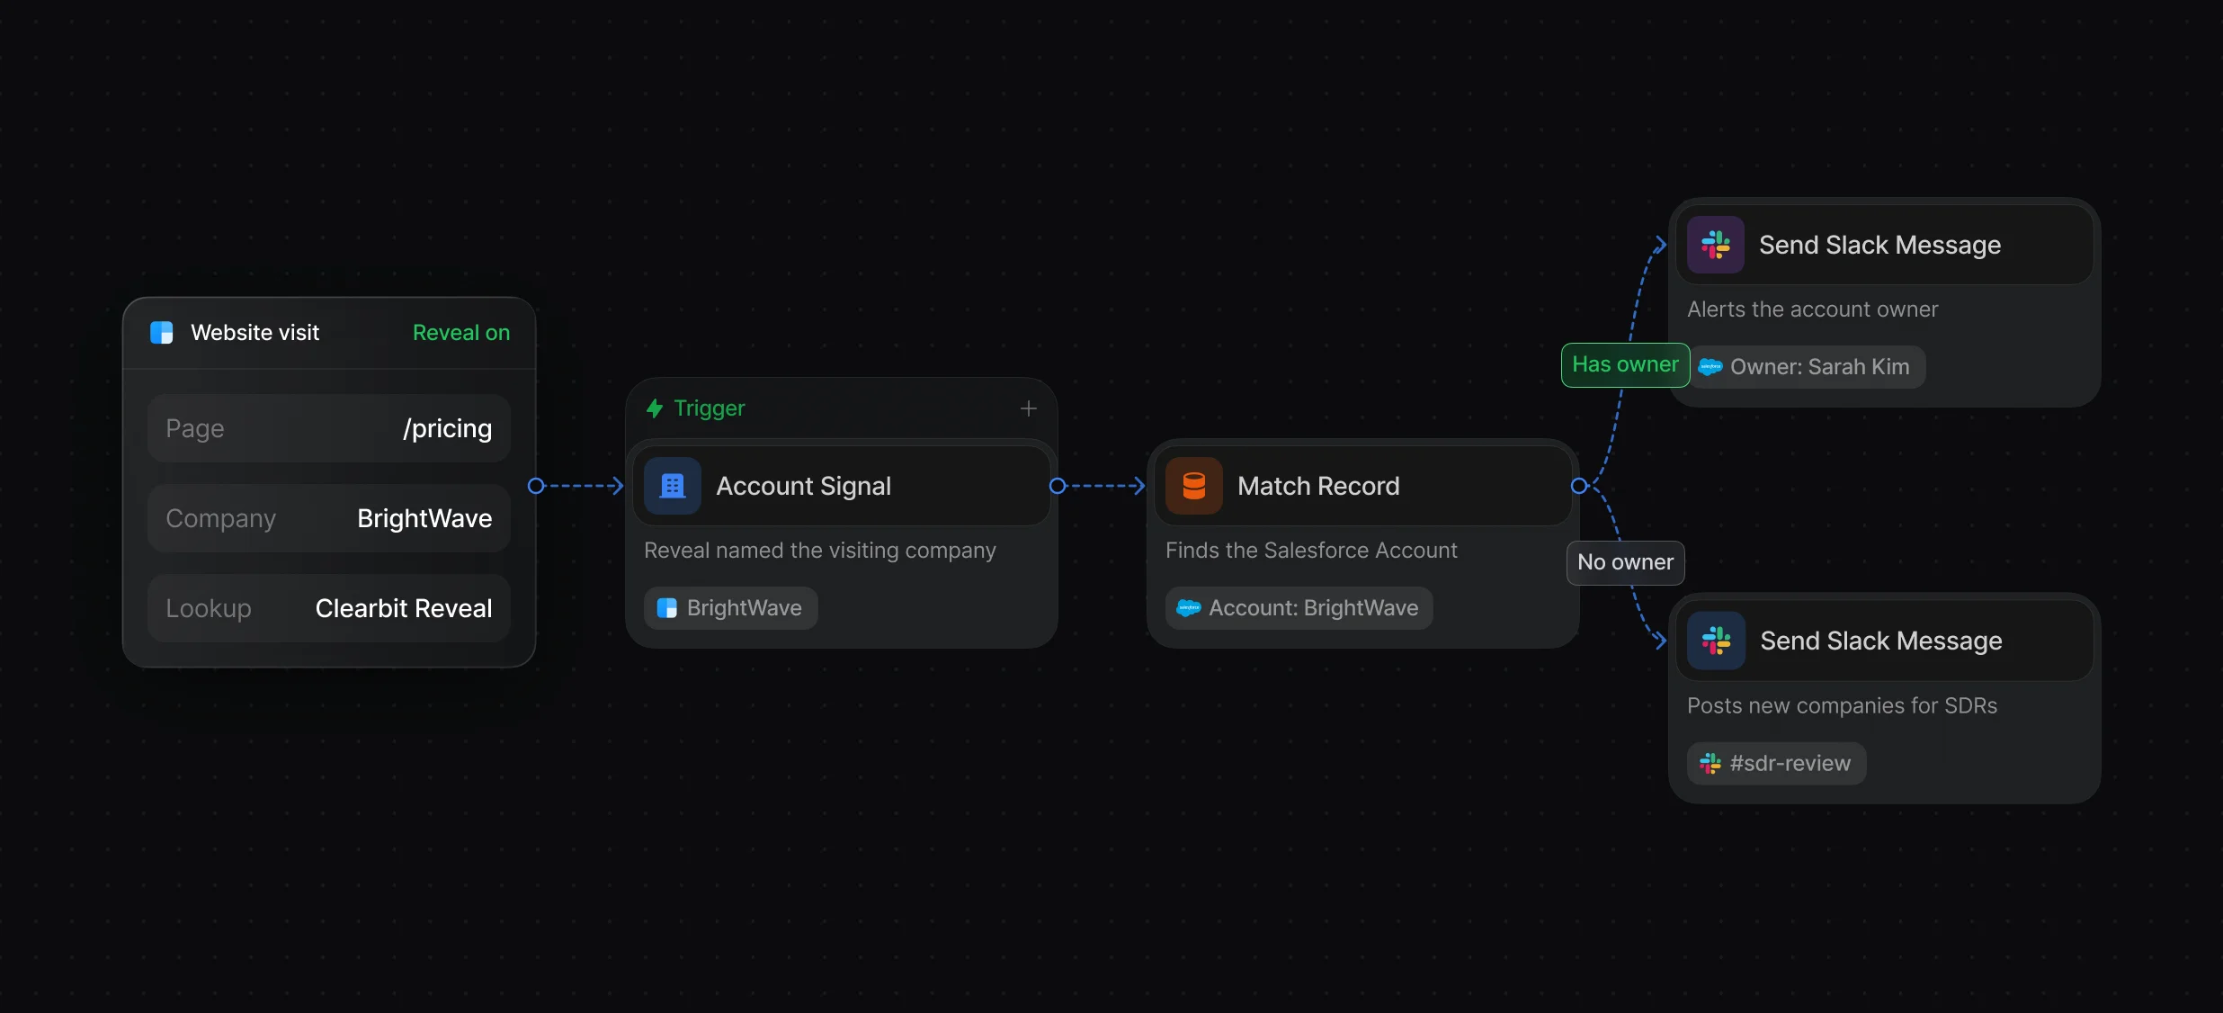Viewport: 2223px width, 1013px height.
Task: Click Salesforce cloud icon in Account chip
Action: coord(1189,608)
